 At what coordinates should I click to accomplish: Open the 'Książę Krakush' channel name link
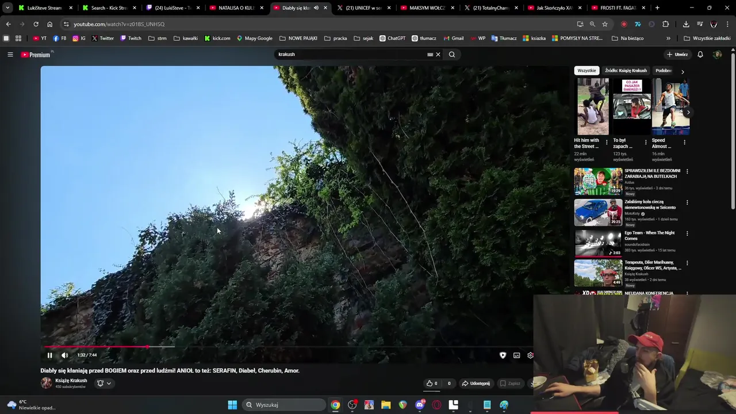pyautogui.click(x=71, y=381)
